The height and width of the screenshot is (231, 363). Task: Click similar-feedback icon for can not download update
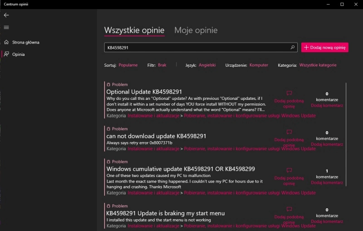tap(289, 132)
